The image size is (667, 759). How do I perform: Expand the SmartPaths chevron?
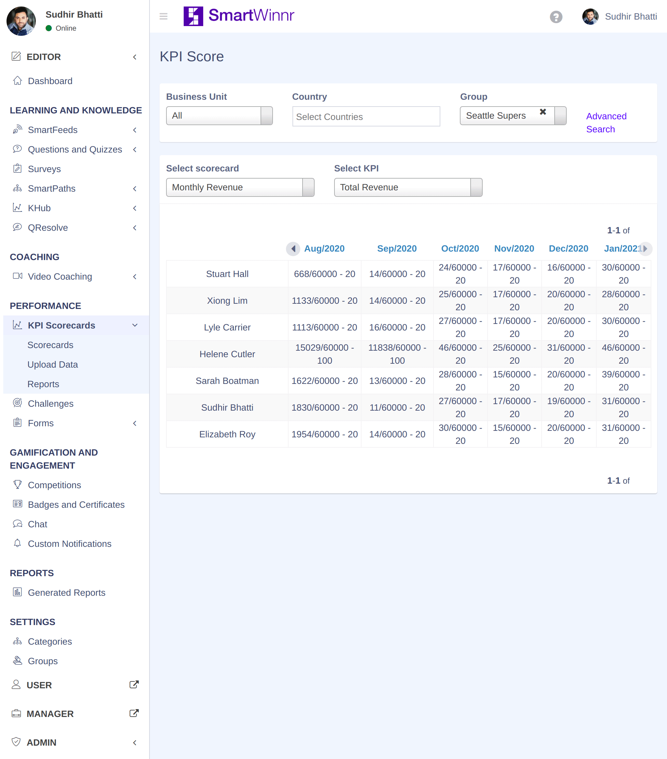point(135,189)
